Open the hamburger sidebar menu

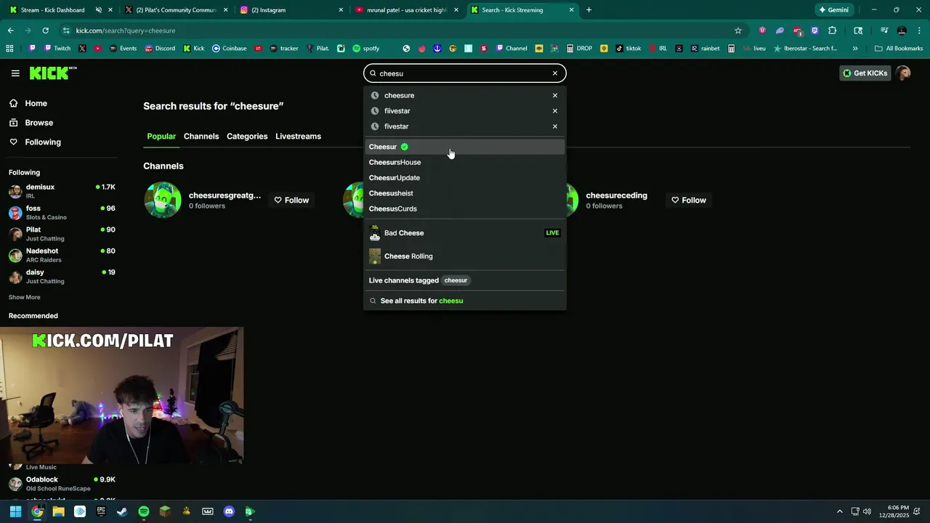coord(15,73)
